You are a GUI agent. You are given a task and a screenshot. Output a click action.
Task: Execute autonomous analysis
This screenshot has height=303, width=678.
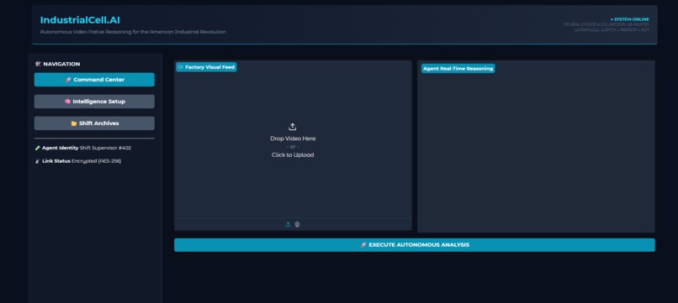coord(414,245)
